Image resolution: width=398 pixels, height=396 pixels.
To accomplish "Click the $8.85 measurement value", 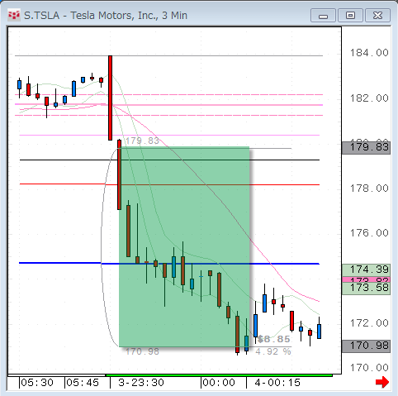I will click(x=274, y=339).
